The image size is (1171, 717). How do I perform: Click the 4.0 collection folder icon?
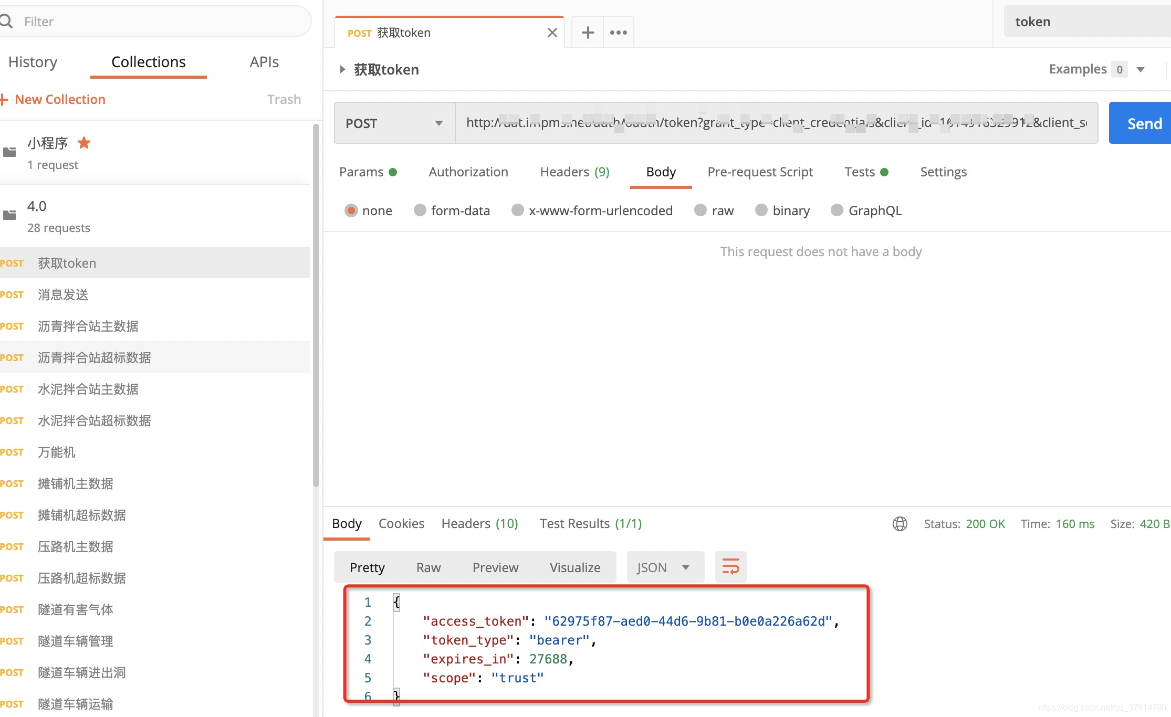pos(9,215)
